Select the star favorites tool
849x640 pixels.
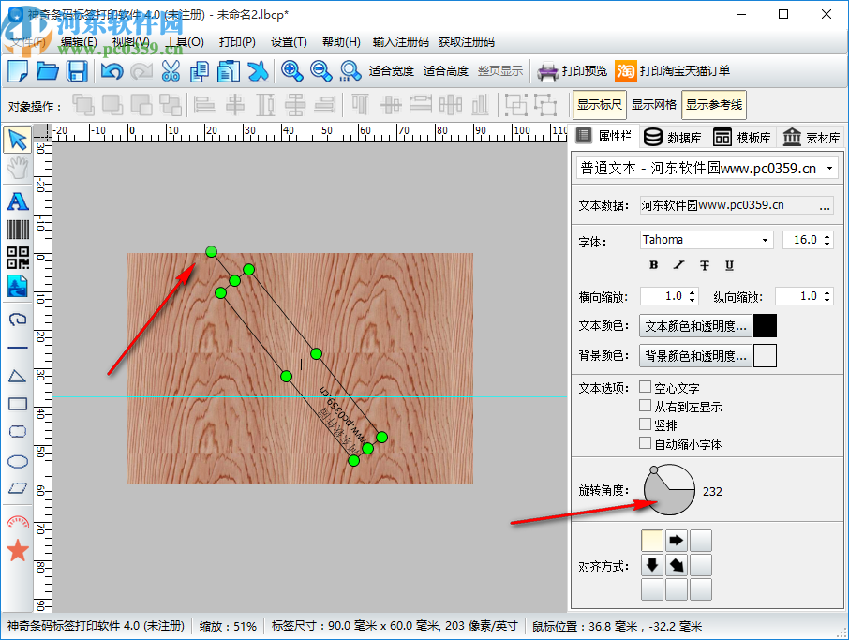tap(18, 550)
